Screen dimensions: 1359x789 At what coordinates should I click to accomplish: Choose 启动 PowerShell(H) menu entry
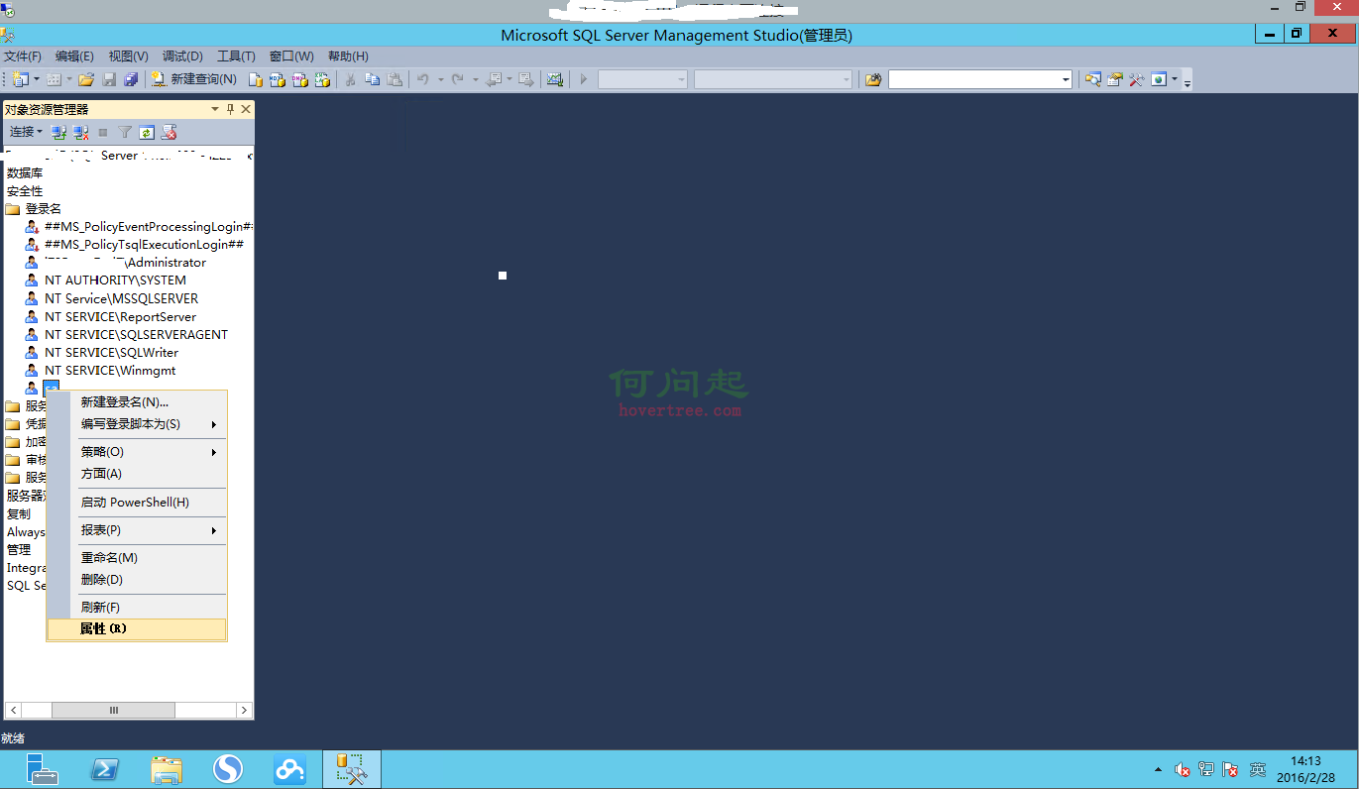137,503
